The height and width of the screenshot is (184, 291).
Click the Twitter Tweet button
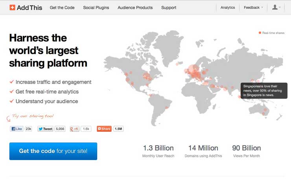pos(46,129)
